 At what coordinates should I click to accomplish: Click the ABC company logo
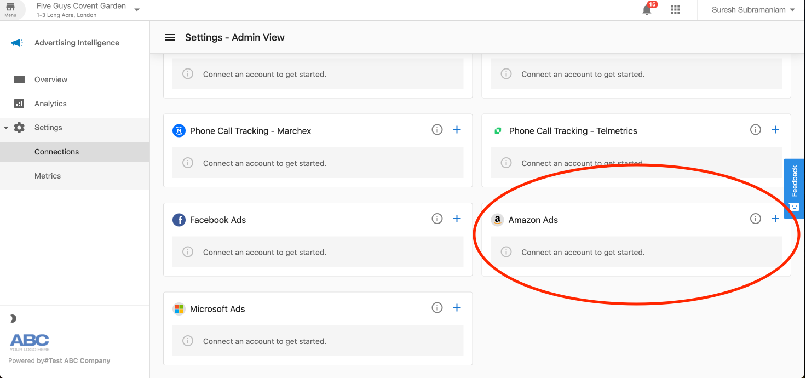tap(30, 341)
